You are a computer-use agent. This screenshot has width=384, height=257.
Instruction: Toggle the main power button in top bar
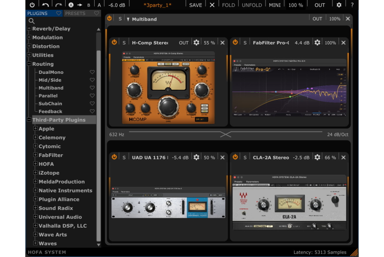tap(32, 5)
